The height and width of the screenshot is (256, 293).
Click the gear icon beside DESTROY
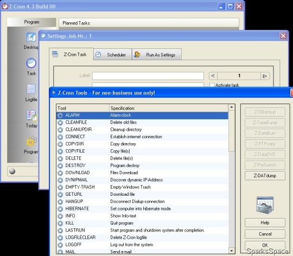click(60, 166)
